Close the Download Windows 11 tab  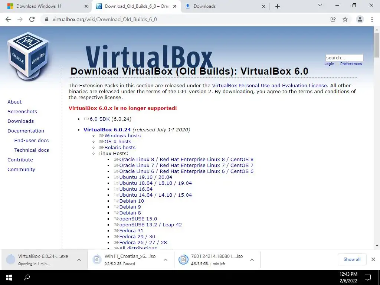point(86,6)
